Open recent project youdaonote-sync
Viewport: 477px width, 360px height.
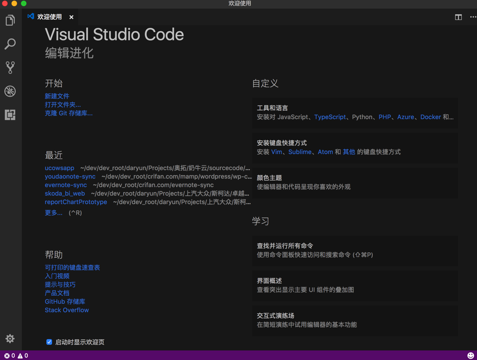click(70, 177)
